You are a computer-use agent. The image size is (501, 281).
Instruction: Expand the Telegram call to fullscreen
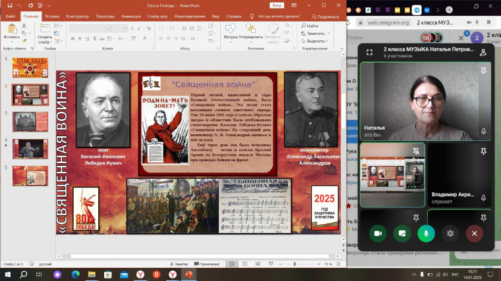click(x=369, y=52)
